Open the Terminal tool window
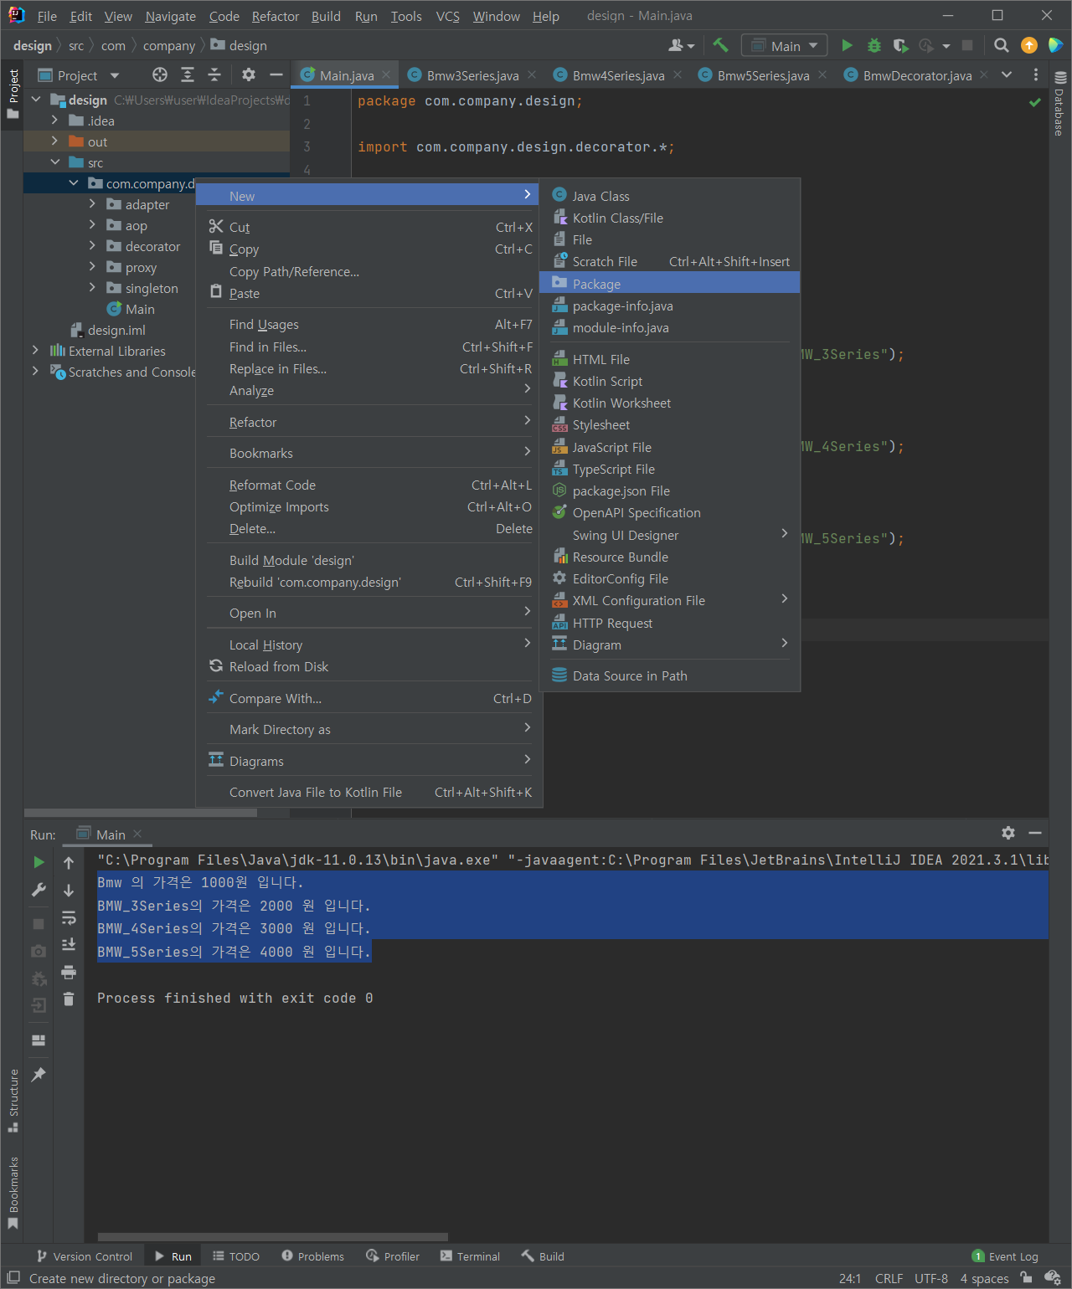Viewport: 1072px width, 1289px height. tap(470, 1256)
